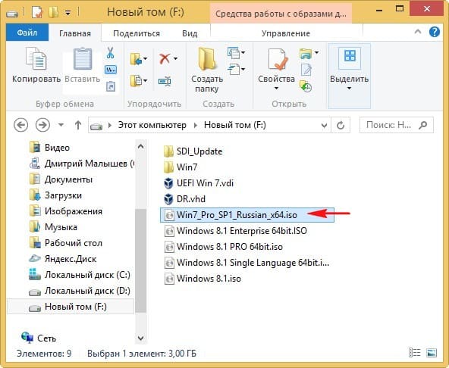
Task: Click the Rename icon
Action: (165, 82)
